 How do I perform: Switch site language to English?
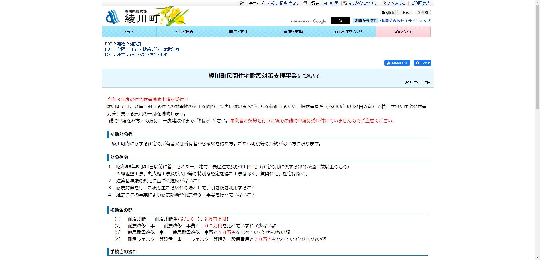click(x=388, y=12)
